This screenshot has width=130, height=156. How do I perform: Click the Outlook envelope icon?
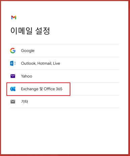click(x=13, y=63)
